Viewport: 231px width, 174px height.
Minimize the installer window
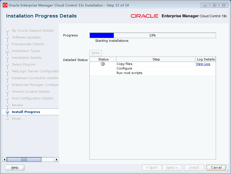[x=205, y=5]
